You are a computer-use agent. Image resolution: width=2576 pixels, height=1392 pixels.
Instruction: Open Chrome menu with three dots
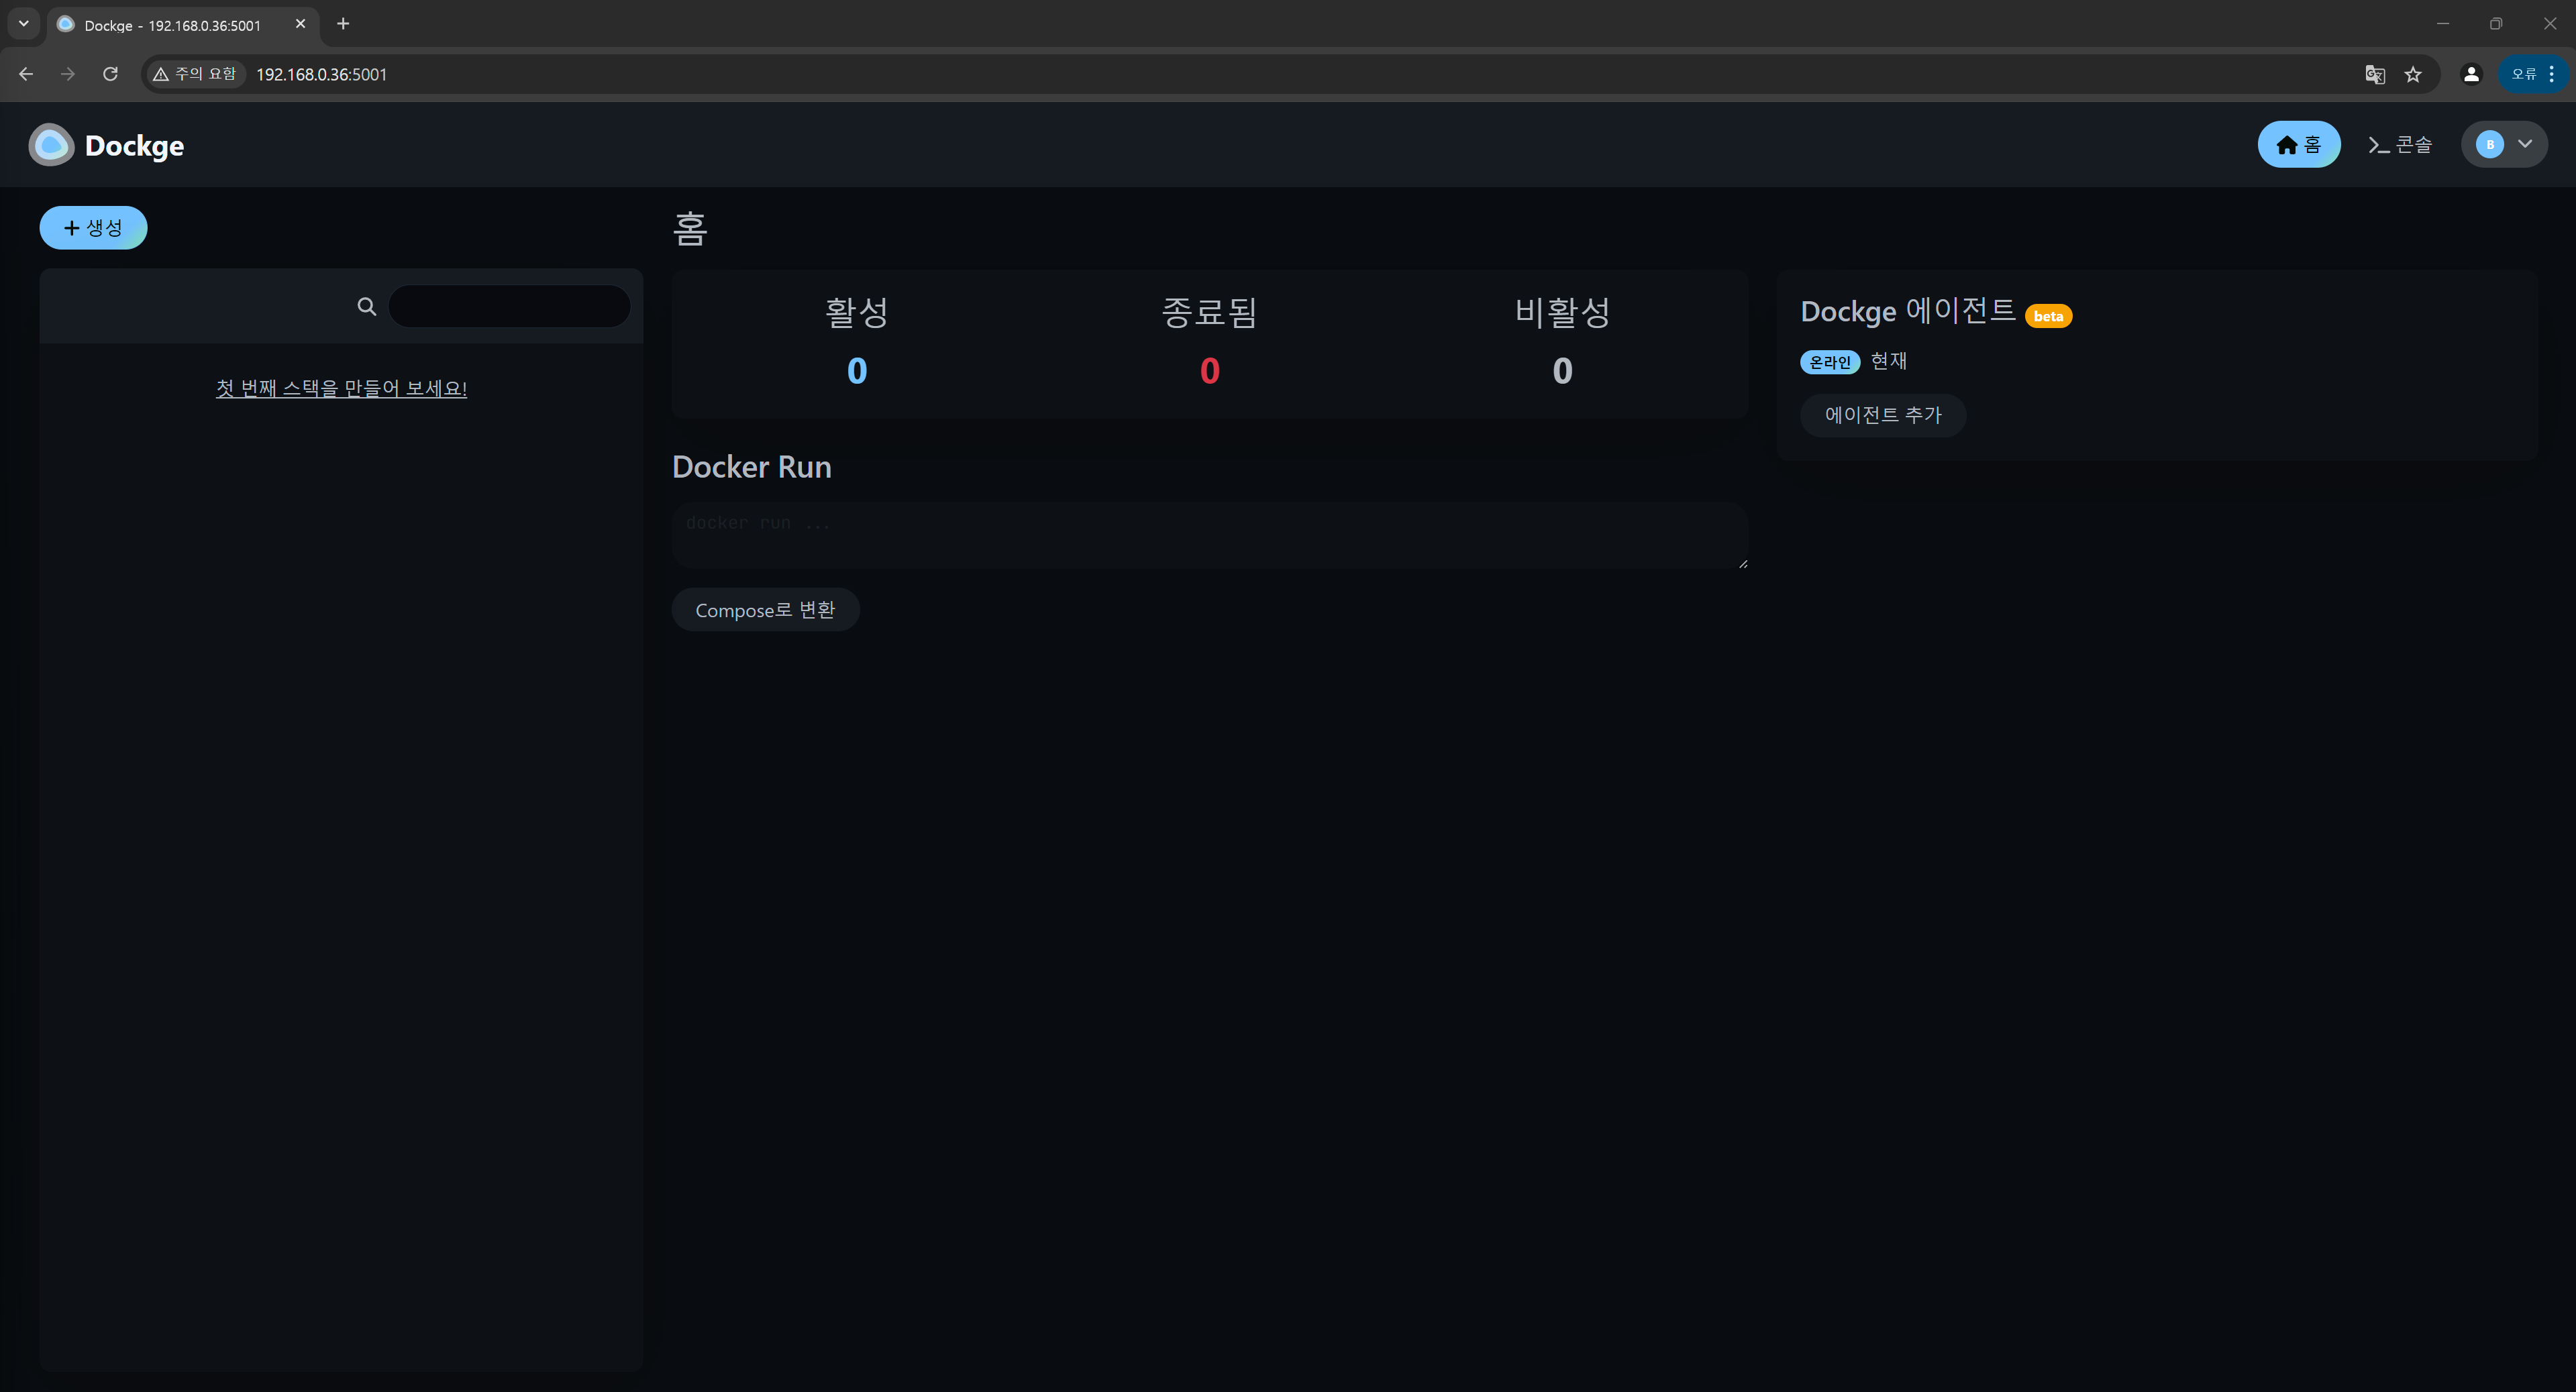click(x=2552, y=74)
